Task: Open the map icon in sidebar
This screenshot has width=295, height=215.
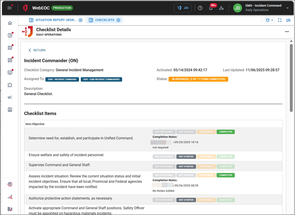Action: [x=10, y=48]
